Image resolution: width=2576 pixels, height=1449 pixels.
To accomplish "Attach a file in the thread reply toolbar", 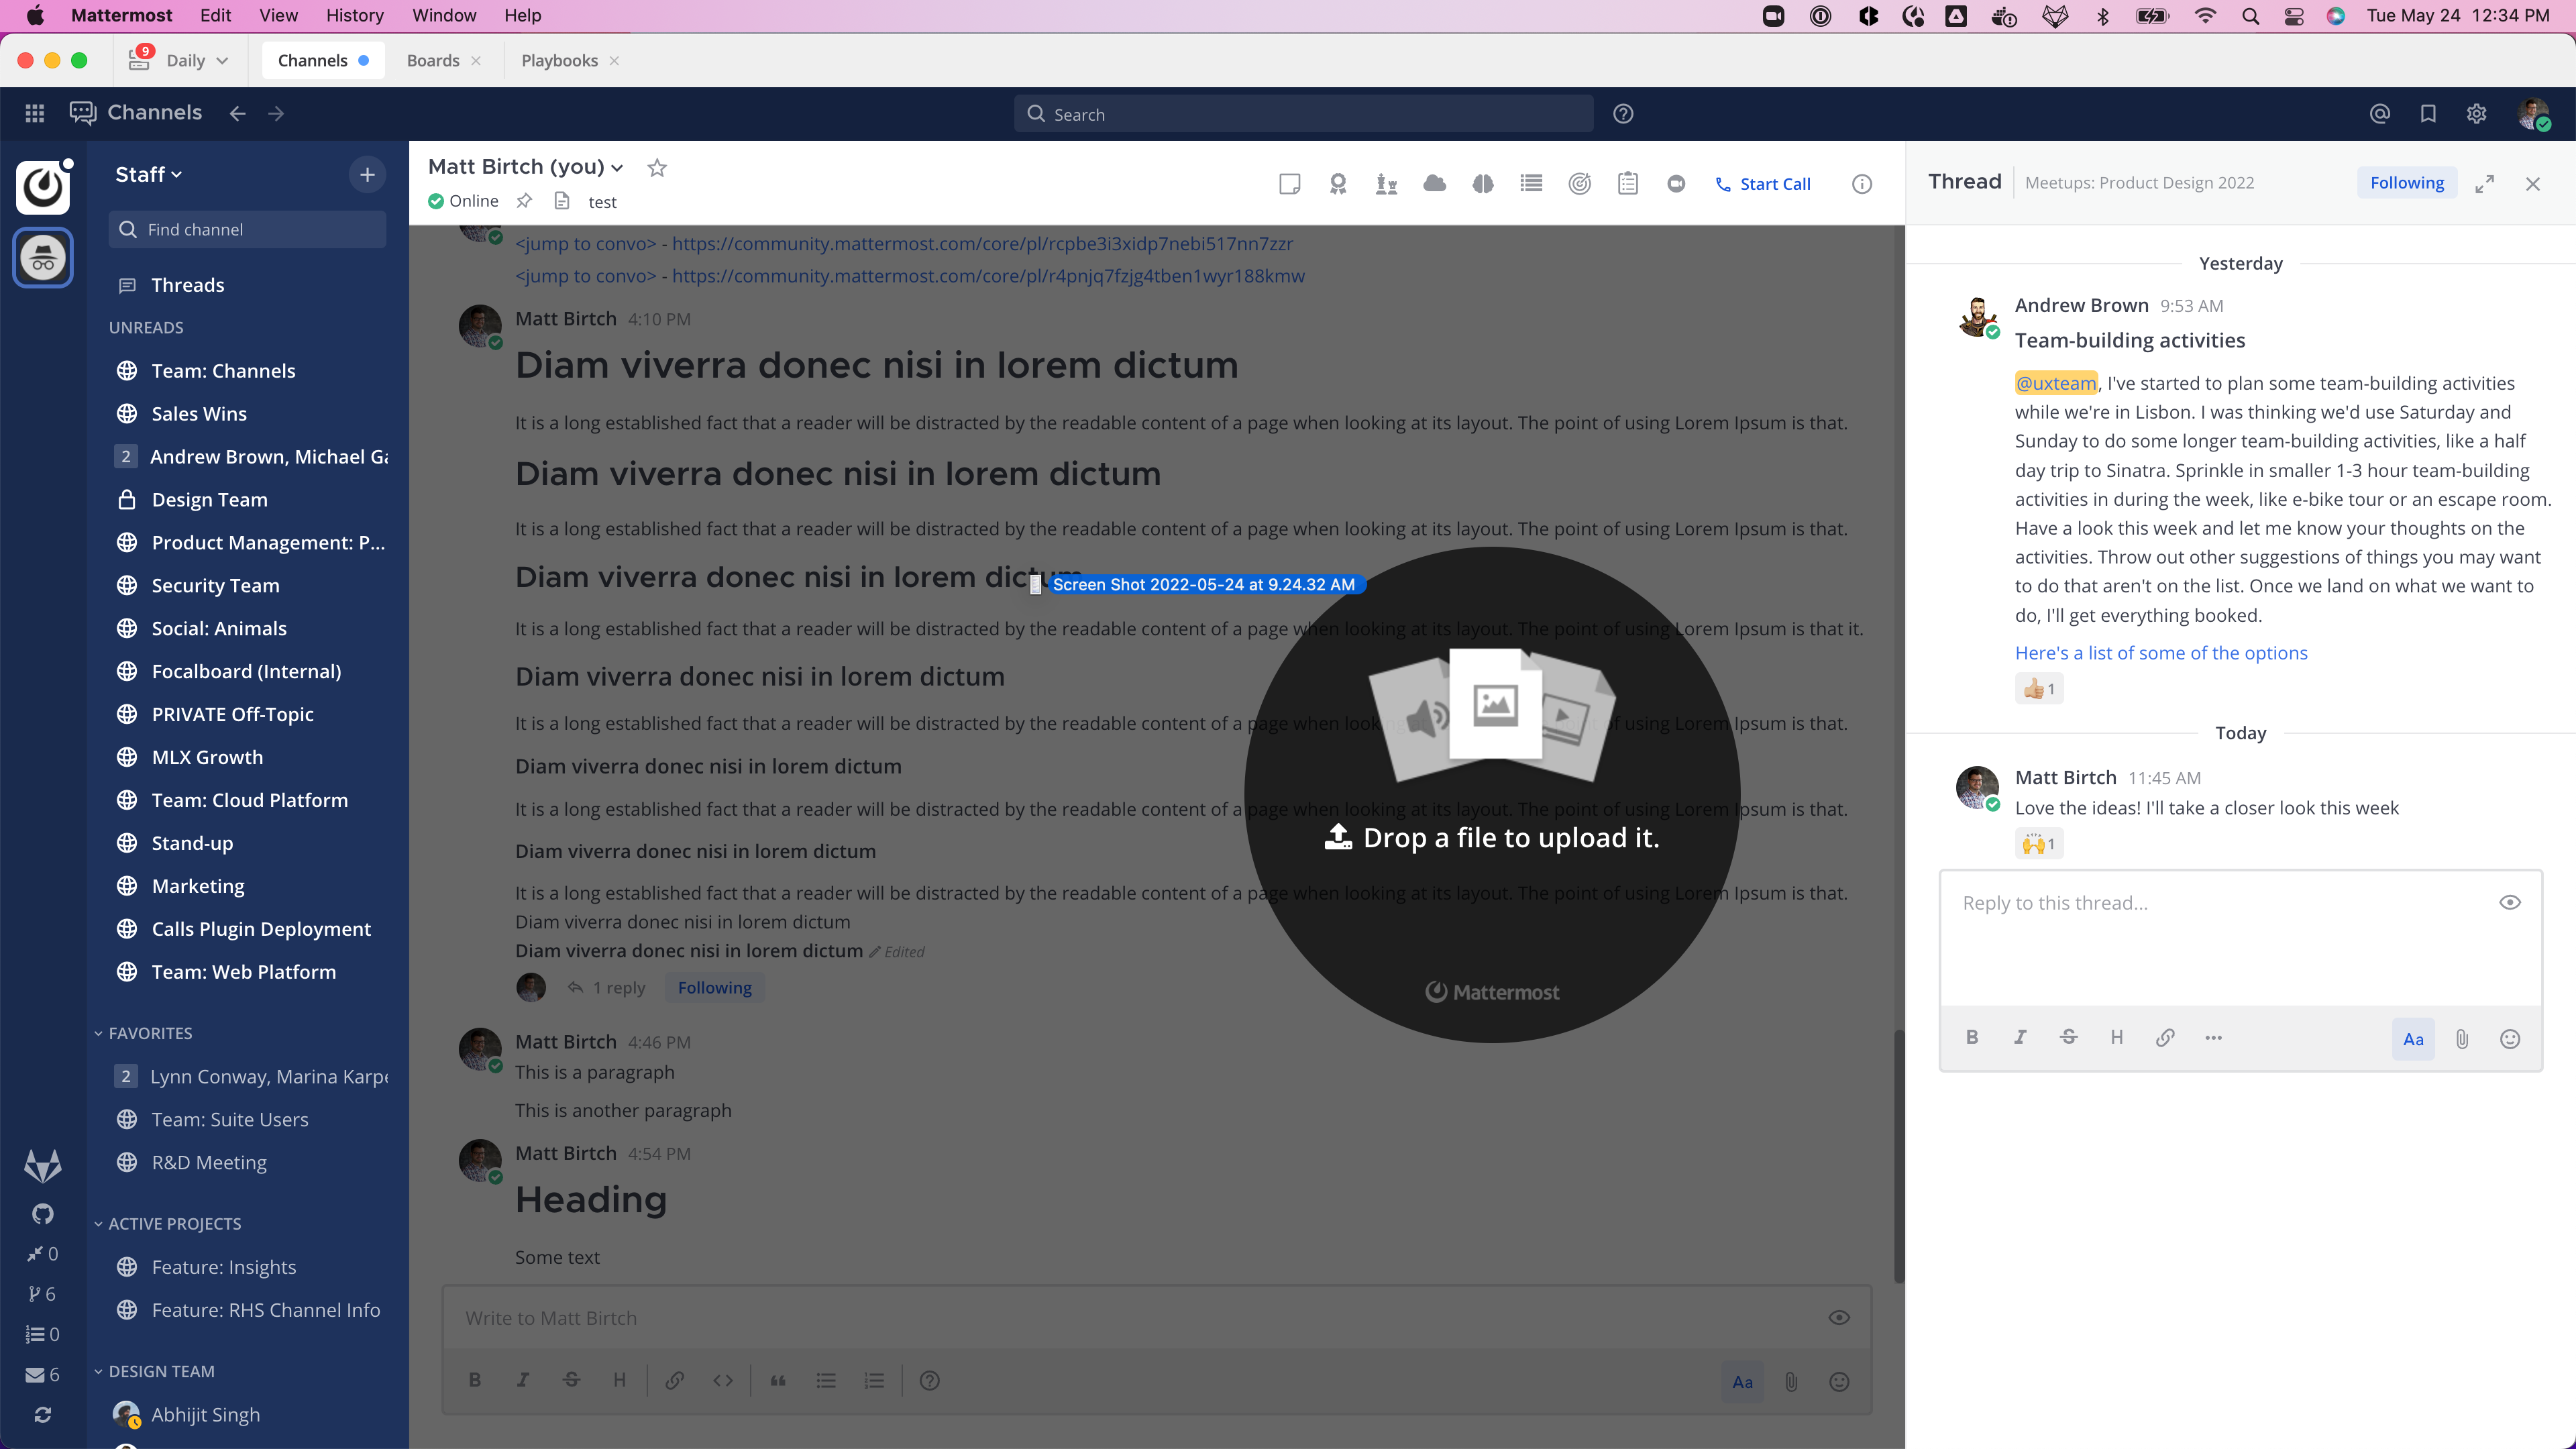I will [2462, 1038].
